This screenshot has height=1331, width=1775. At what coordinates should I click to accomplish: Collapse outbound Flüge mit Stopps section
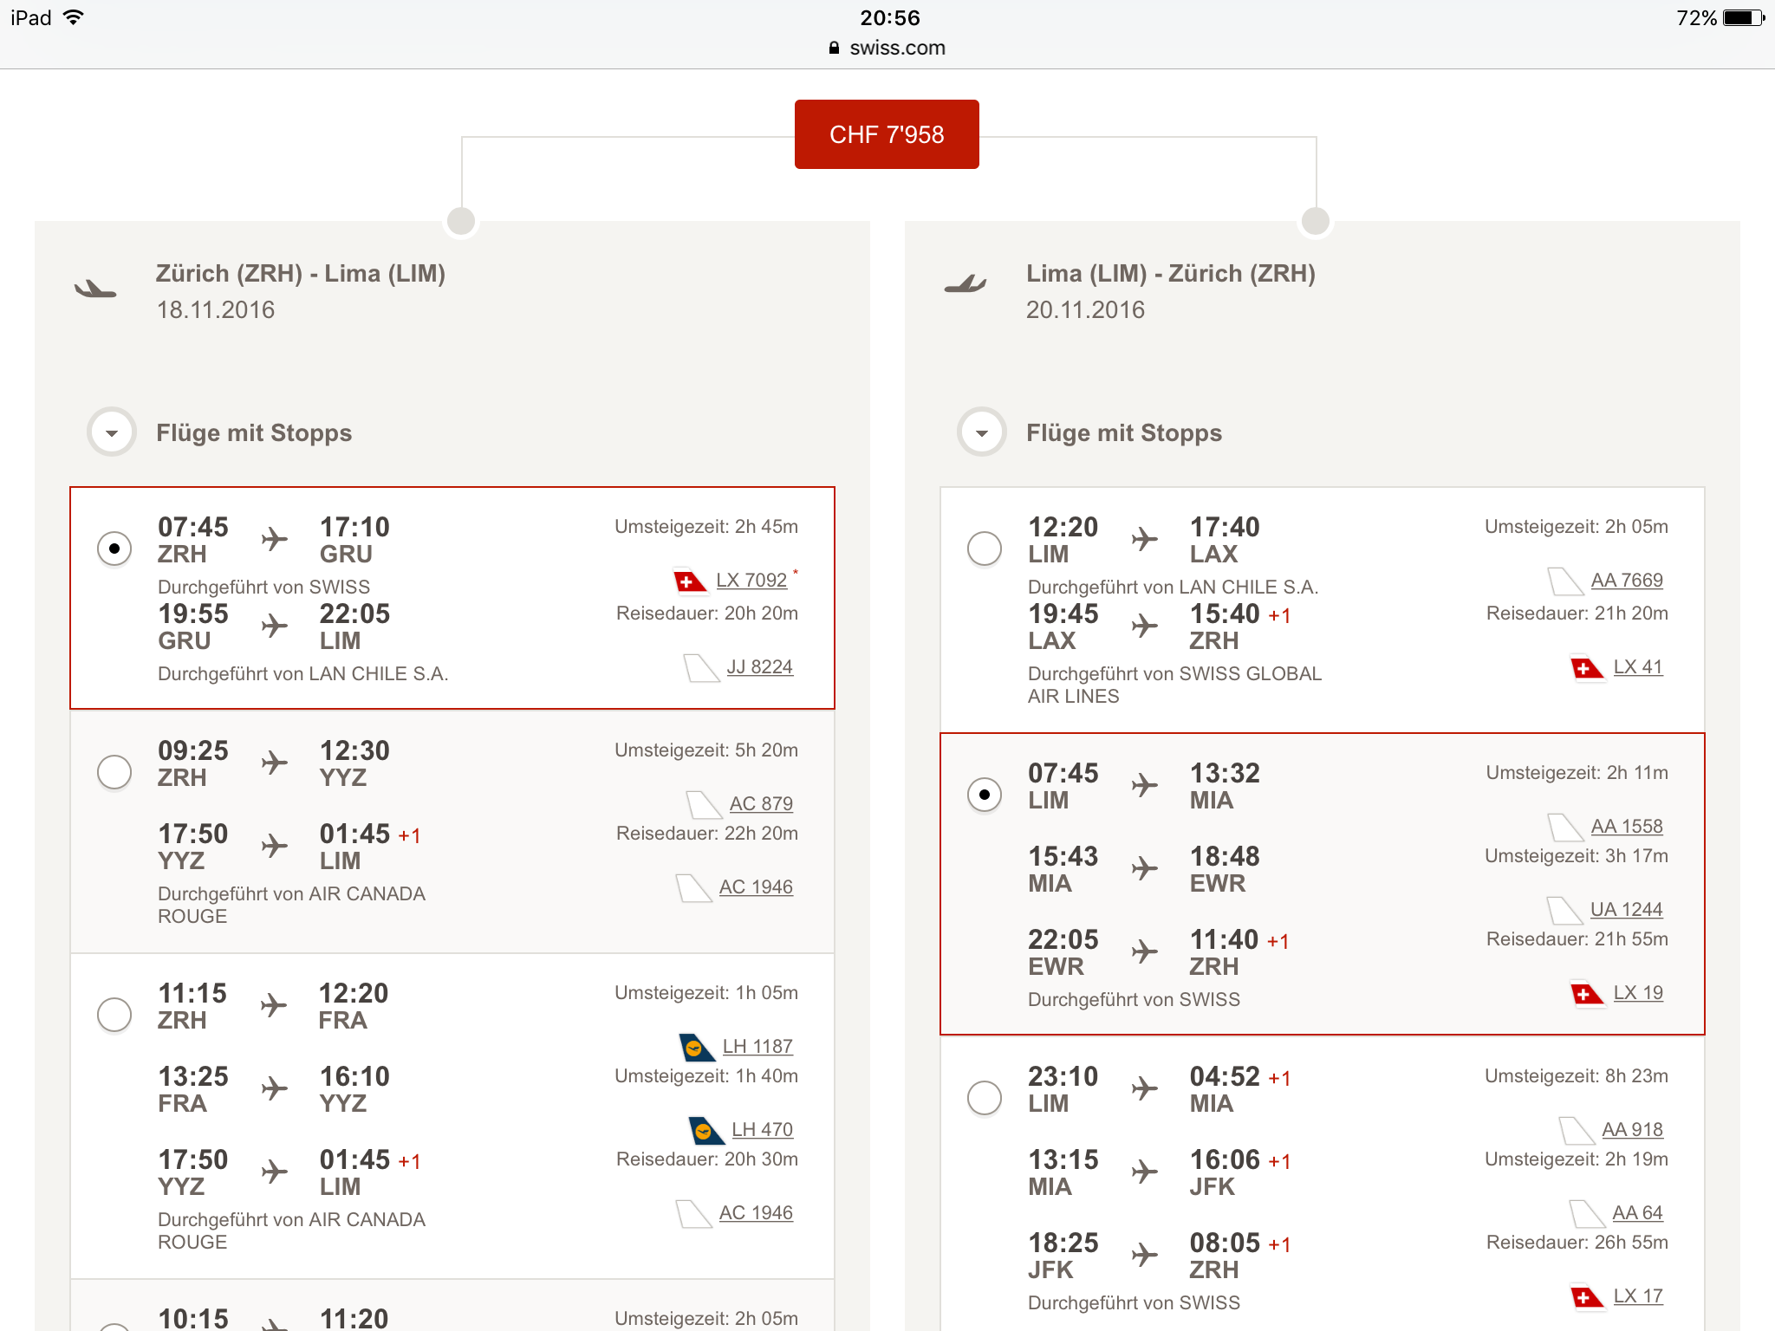tap(112, 432)
